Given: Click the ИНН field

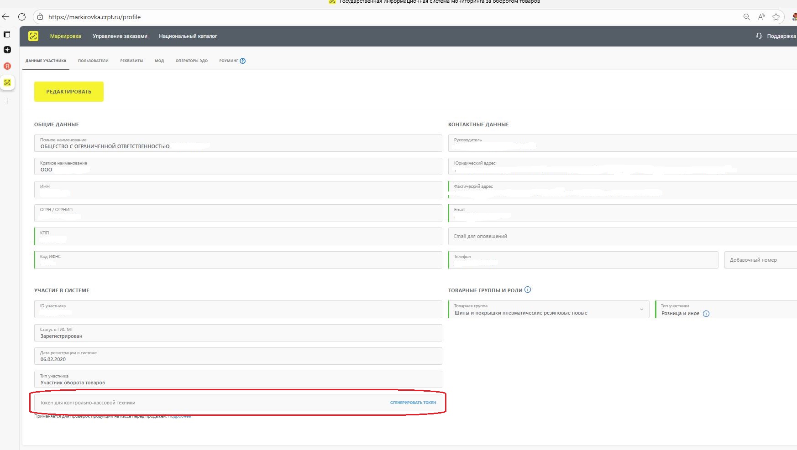Looking at the screenshot, I should point(238,190).
